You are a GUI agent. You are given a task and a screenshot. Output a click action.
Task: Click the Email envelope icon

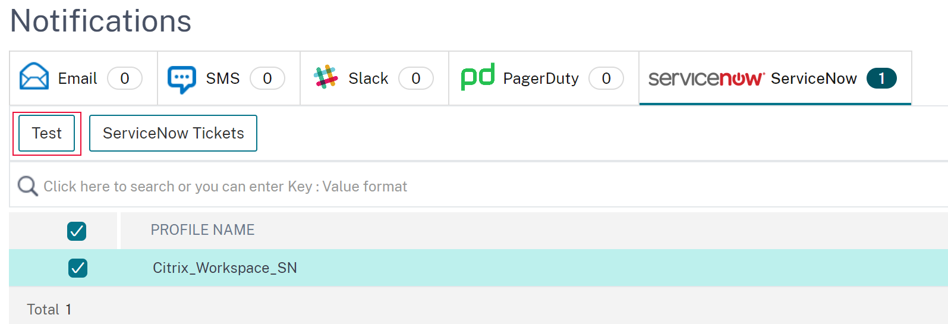tap(34, 77)
